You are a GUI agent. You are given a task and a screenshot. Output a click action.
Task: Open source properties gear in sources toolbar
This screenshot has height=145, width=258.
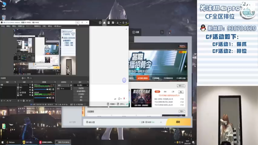[x=24, y=101]
